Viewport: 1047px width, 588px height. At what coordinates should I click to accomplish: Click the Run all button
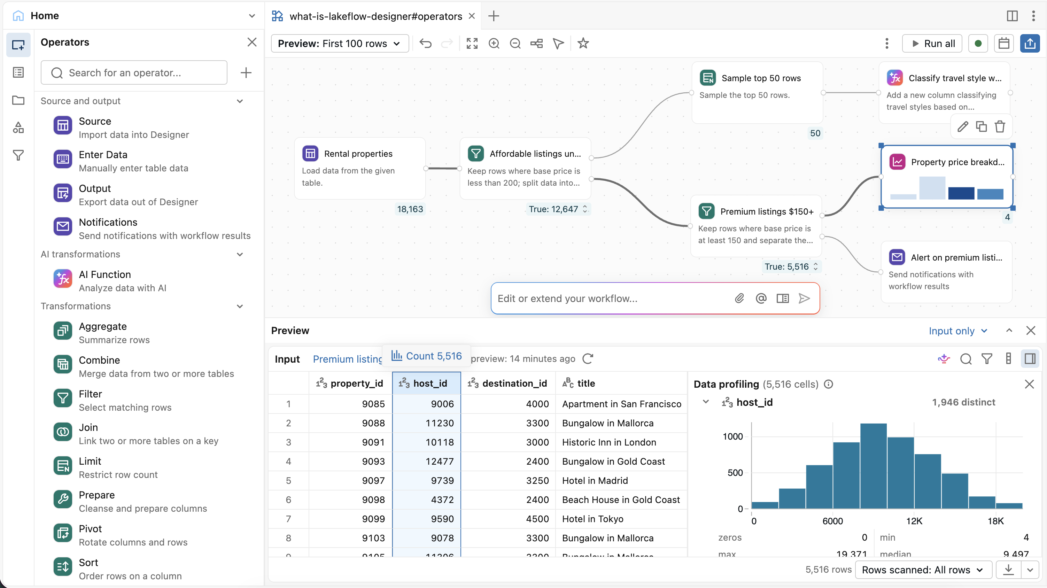tap(932, 44)
